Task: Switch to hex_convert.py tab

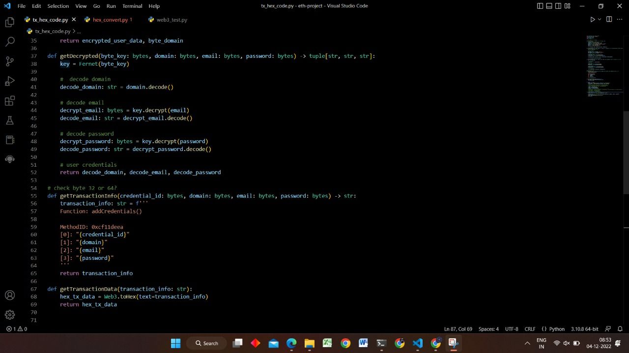Action: (110, 20)
